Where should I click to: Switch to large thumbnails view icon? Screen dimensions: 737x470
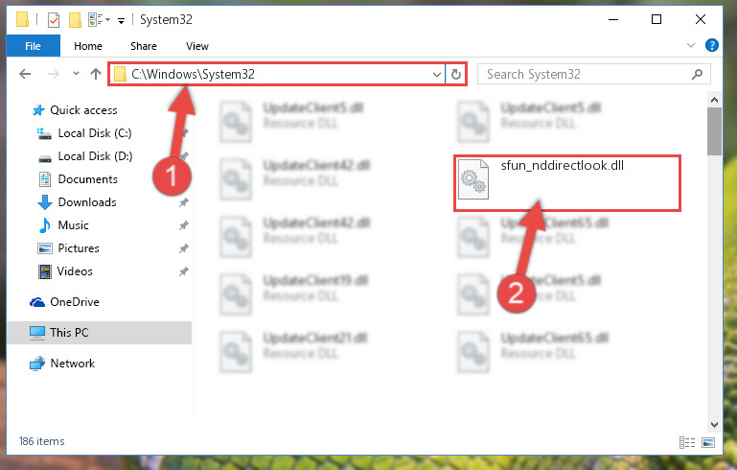click(708, 442)
